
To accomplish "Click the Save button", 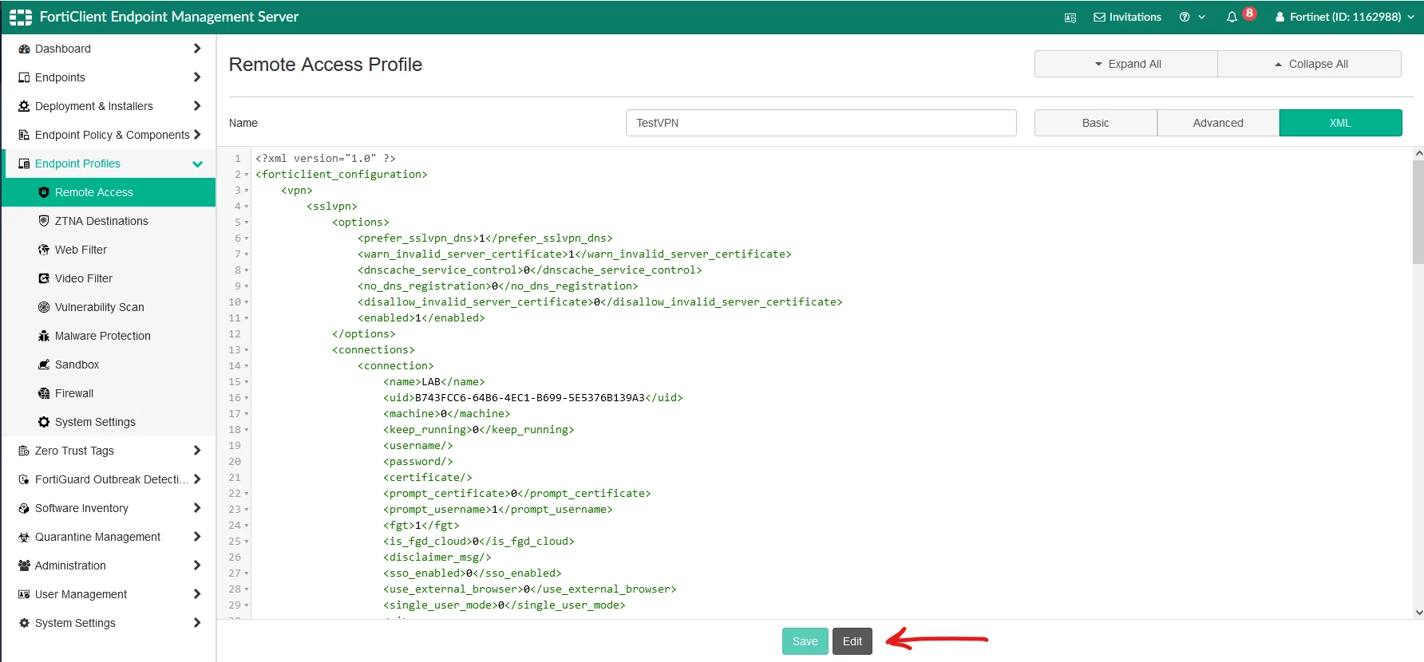I will tap(805, 641).
